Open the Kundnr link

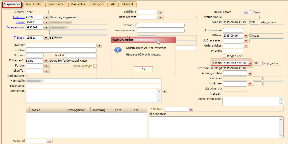click(x=20, y=22)
